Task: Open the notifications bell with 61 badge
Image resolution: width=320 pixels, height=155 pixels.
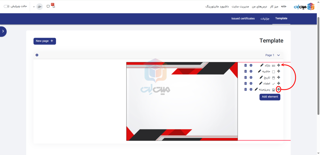Action: pos(53,6)
